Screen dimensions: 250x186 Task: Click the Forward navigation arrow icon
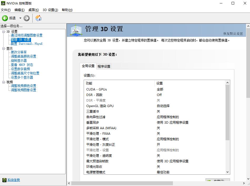pyautogui.click(x=26, y=18)
